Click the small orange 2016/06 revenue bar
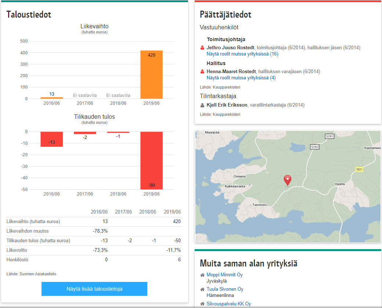Screen dimensions: 382x308 pyautogui.click(x=51, y=98)
